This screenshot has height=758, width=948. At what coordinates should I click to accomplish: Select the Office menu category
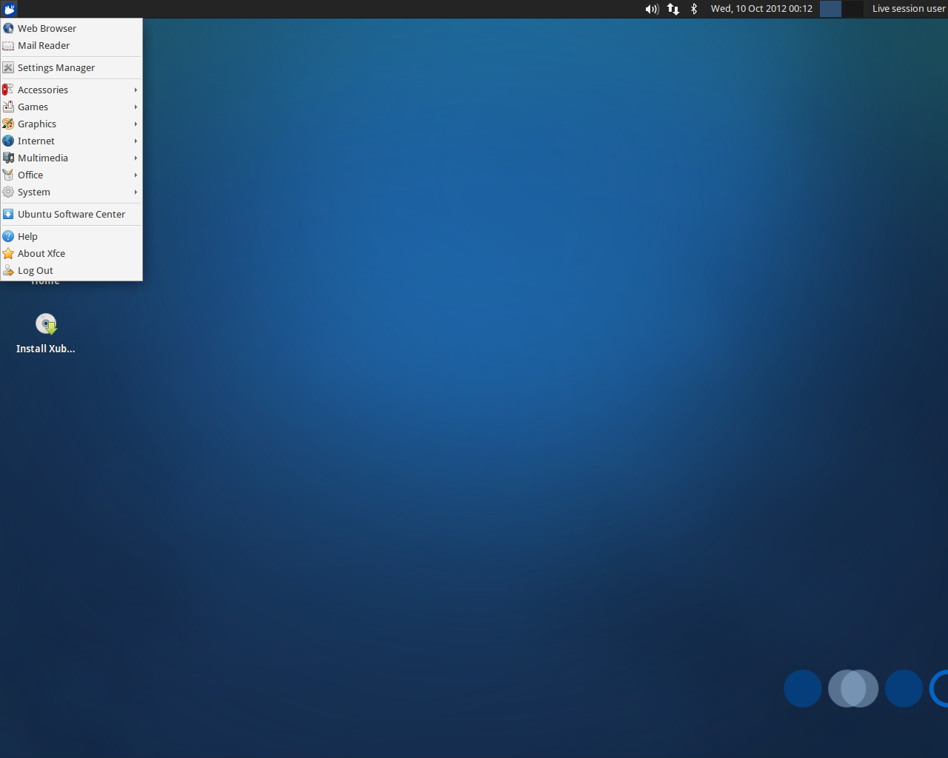(x=71, y=175)
